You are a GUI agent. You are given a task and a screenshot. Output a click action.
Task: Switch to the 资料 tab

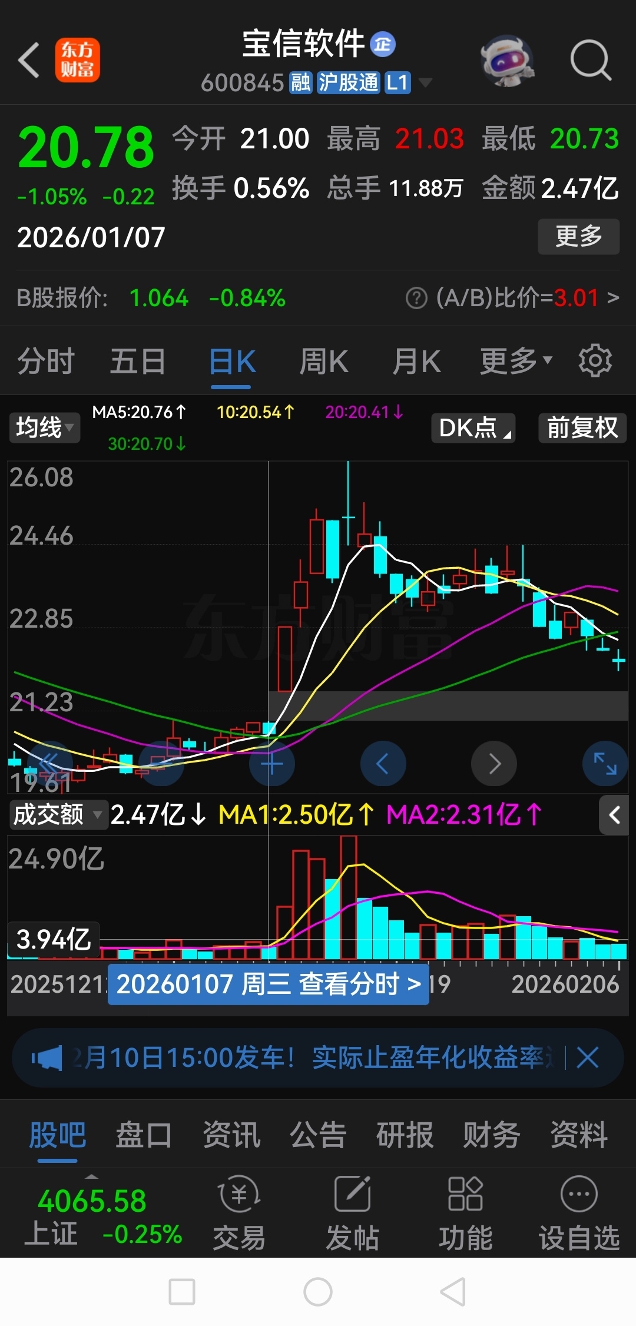pyautogui.click(x=579, y=1135)
